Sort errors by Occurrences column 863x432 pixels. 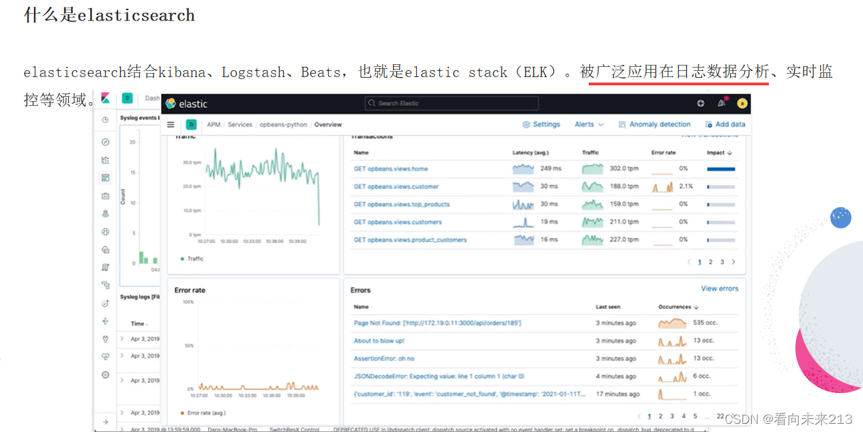(679, 307)
